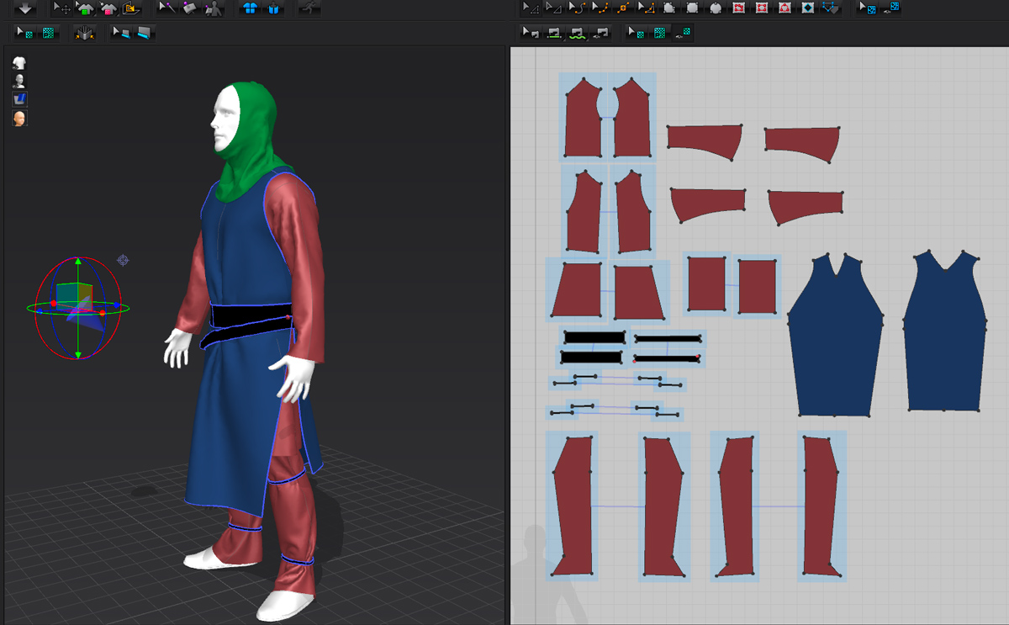Click the black belt on the 3D garment
Screen dimensions: 1009x625
[252, 317]
